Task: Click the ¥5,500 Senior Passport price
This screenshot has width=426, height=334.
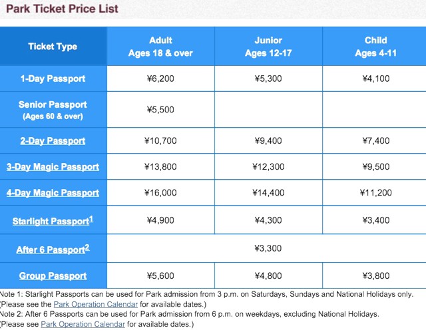Action: pos(160,110)
